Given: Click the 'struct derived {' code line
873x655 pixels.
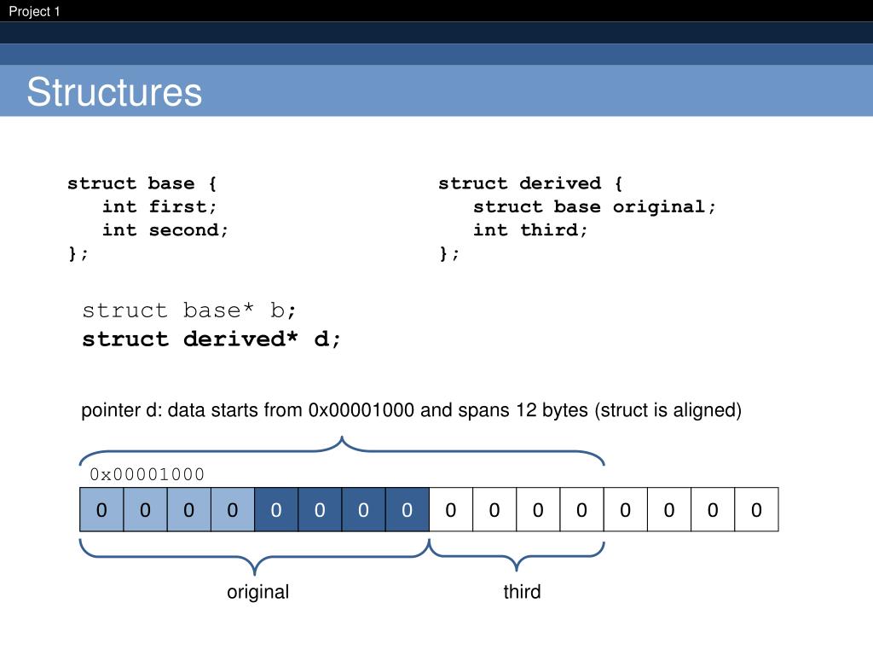Looking at the screenshot, I should coord(530,183).
